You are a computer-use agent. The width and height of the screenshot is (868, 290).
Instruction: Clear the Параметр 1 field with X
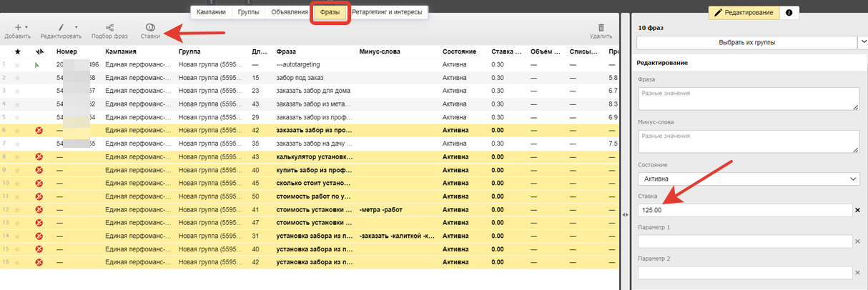coord(857,241)
